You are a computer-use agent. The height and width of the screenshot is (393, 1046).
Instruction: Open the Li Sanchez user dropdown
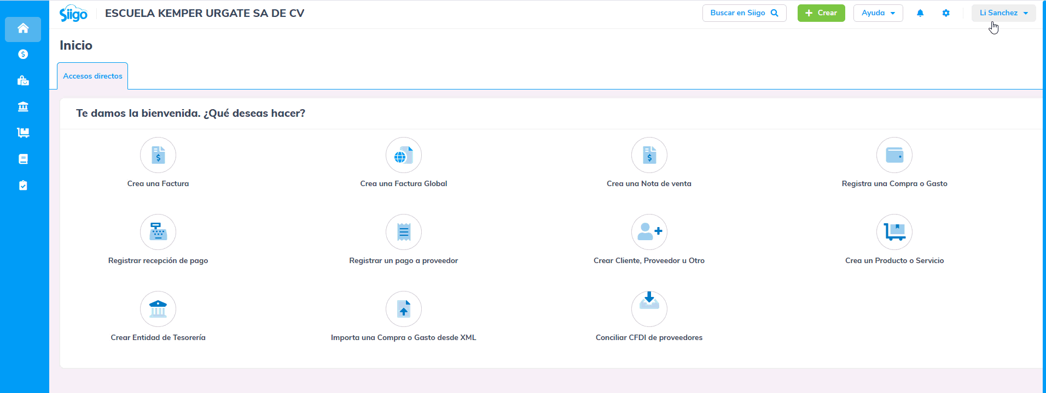coord(1003,13)
